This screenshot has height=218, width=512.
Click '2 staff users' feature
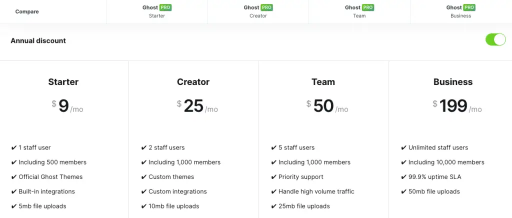click(x=166, y=147)
